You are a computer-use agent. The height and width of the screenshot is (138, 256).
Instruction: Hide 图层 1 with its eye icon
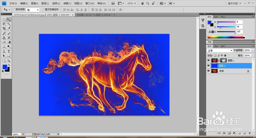pyautogui.click(x=208, y=60)
